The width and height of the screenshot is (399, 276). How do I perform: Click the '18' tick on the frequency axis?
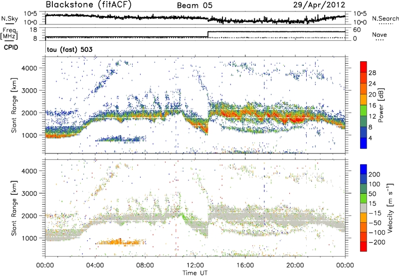coord(33,30)
